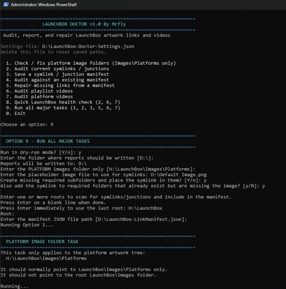This screenshot has height=289, width=286.
Task: Click the LAUNCHBOX DOCTOR v1.0 header text
Action: (84, 24)
